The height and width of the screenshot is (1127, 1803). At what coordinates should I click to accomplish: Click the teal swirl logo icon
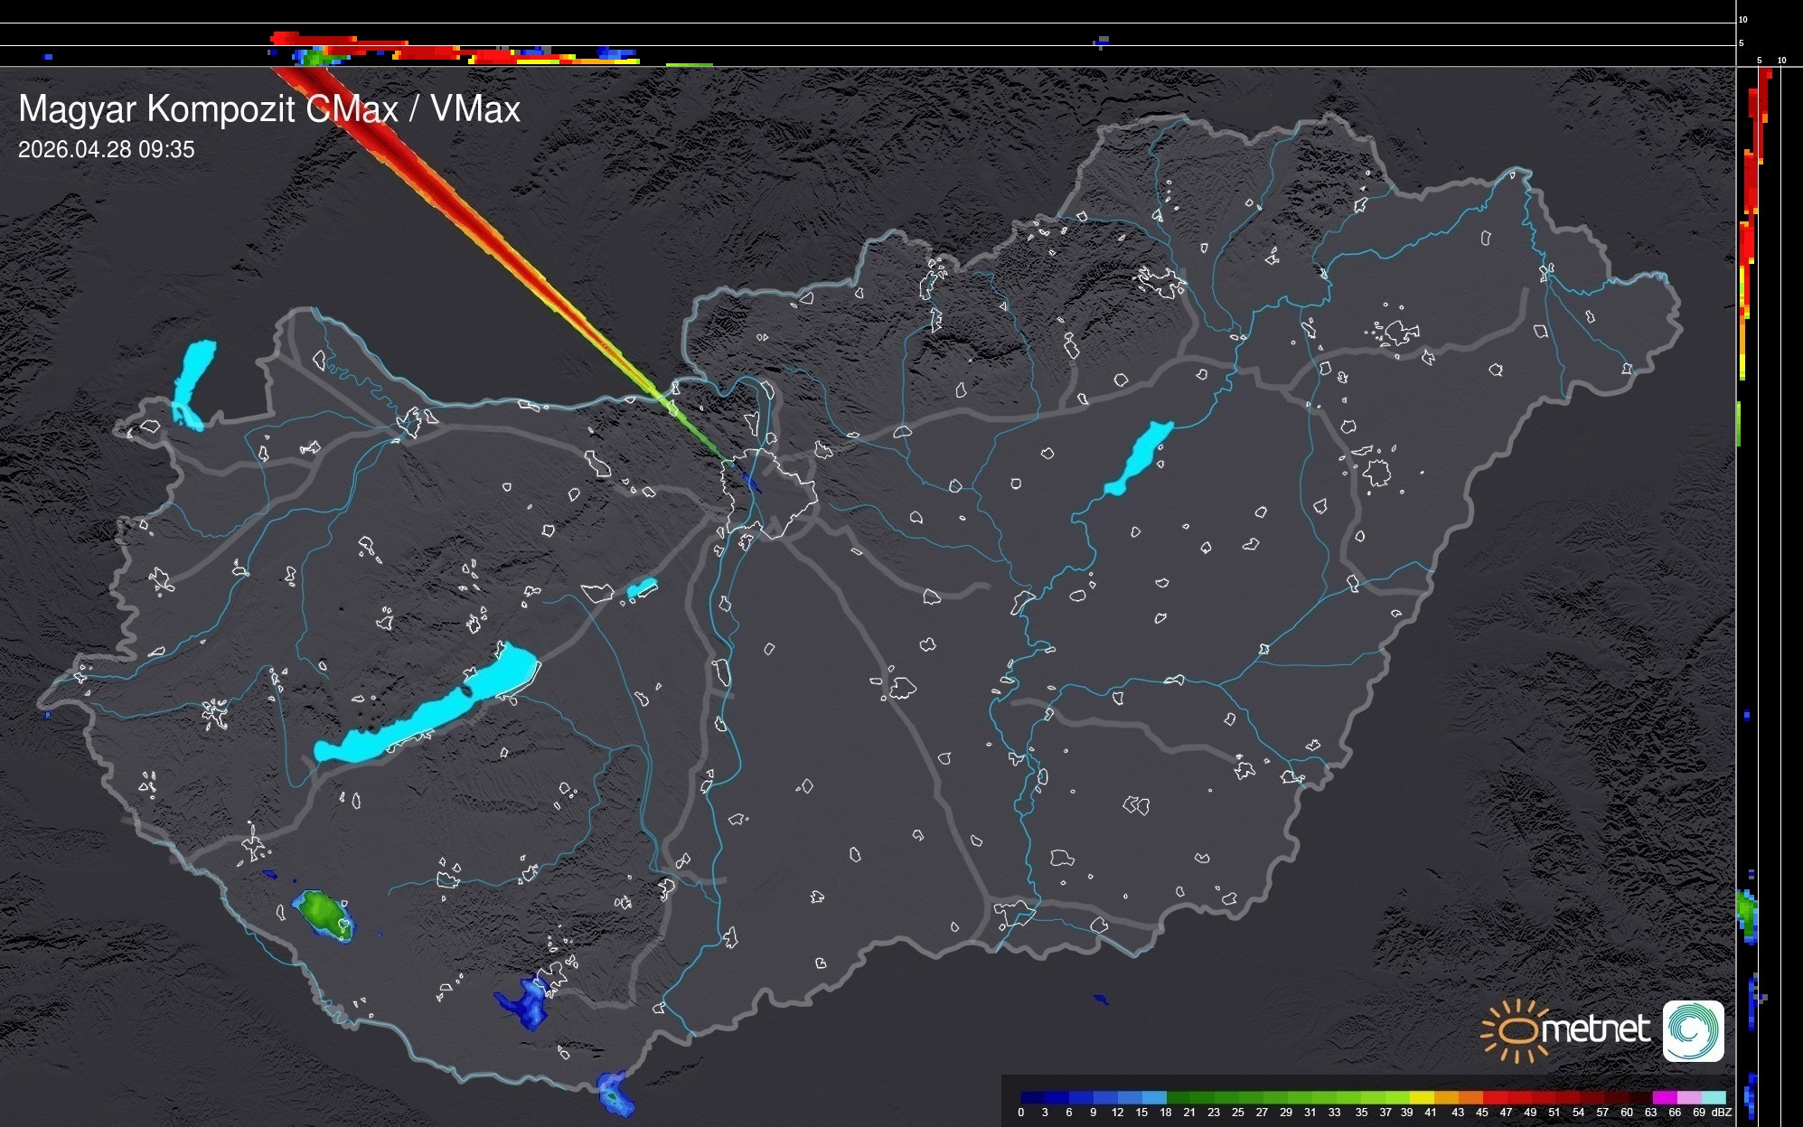pos(1693,1030)
